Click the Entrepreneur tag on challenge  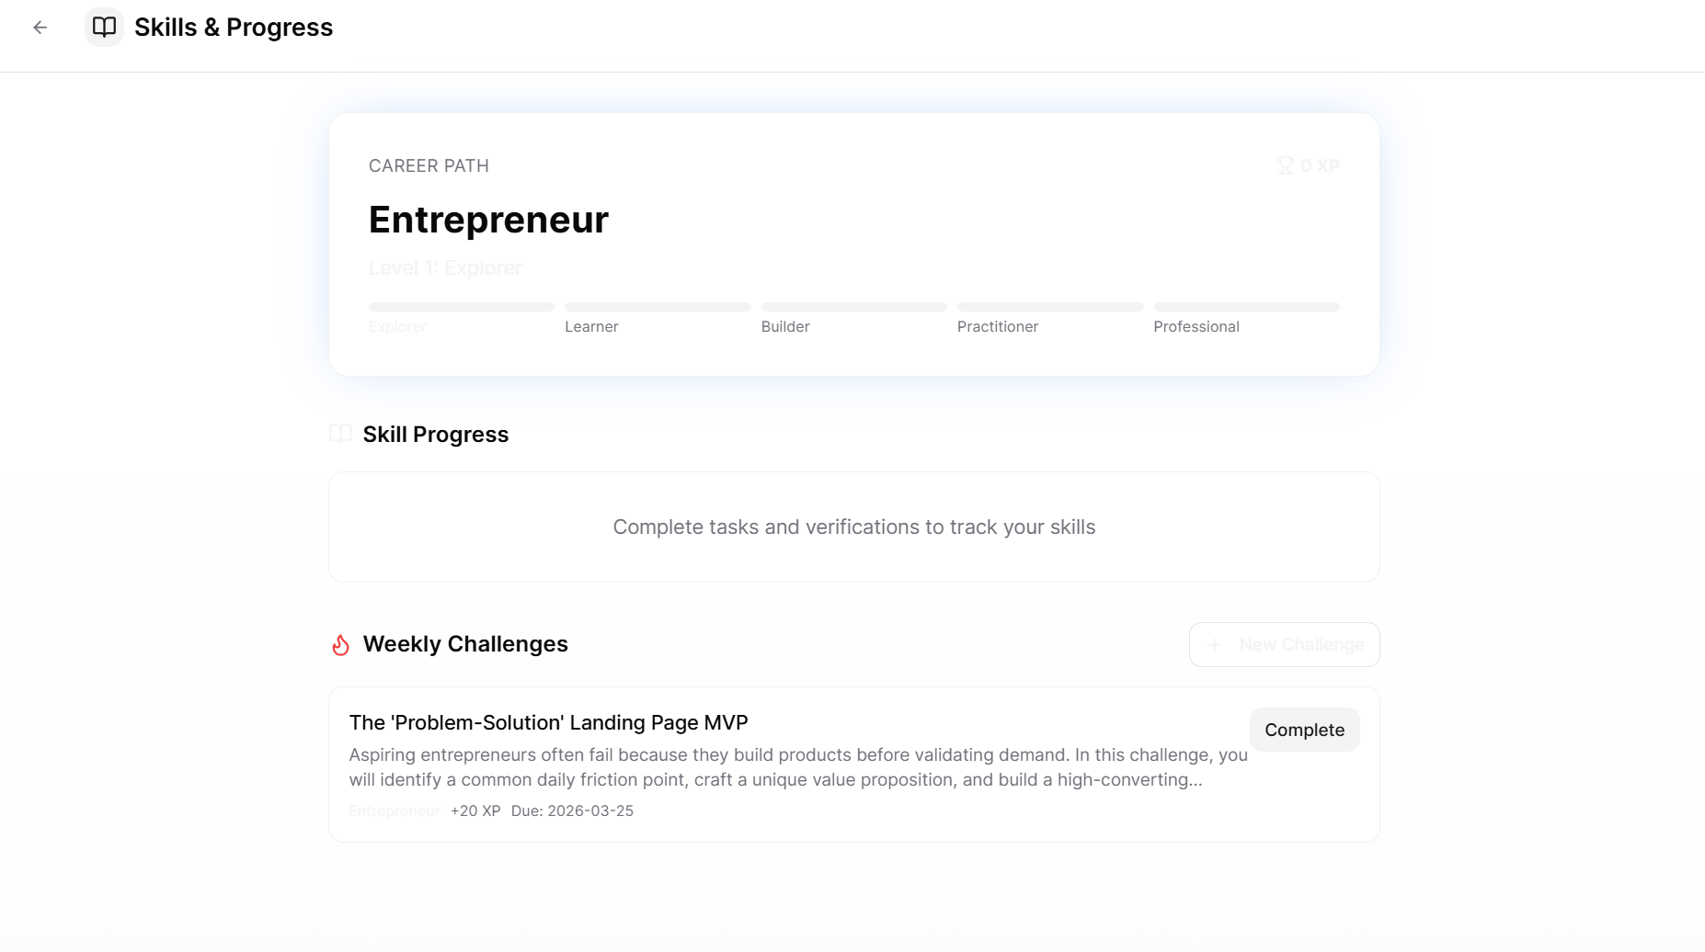pyautogui.click(x=395, y=810)
